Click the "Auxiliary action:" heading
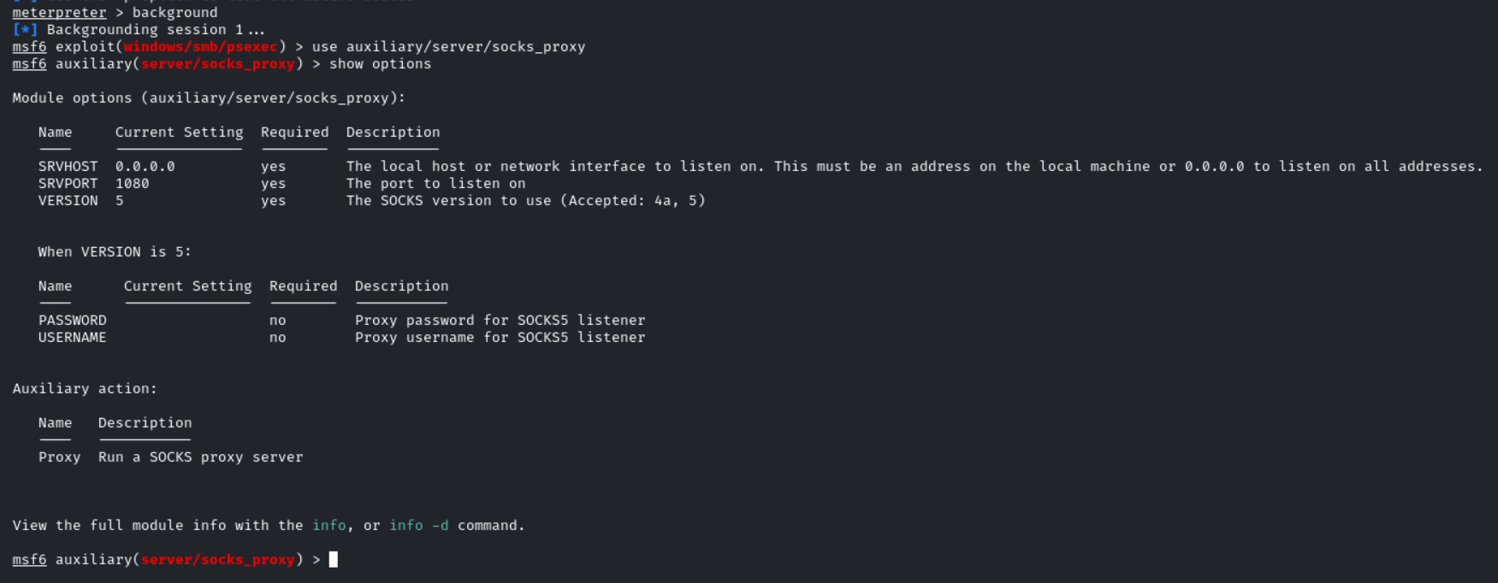 (x=85, y=388)
